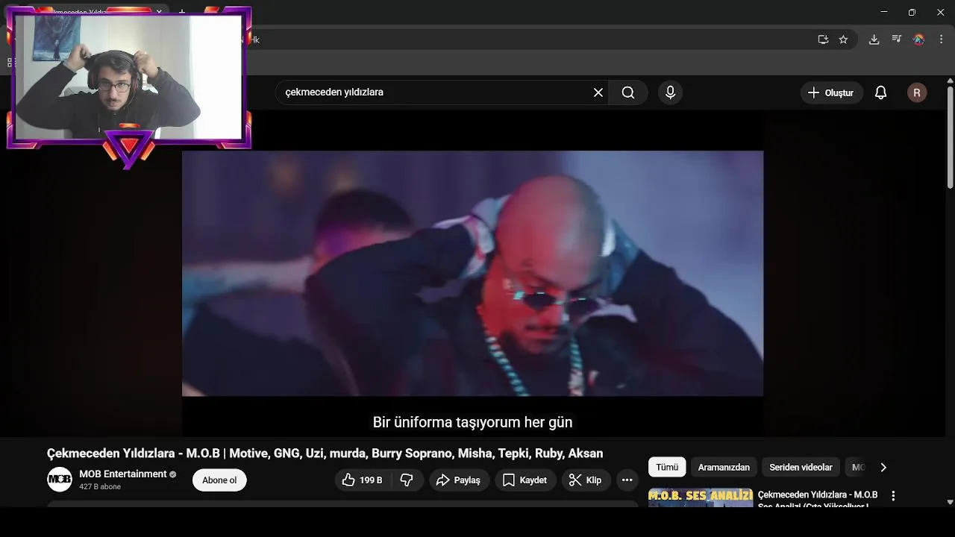Share the video via Paylaş
955x537 pixels.
458,480
